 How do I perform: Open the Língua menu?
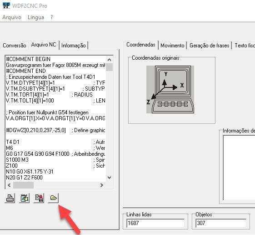[x=36, y=17]
